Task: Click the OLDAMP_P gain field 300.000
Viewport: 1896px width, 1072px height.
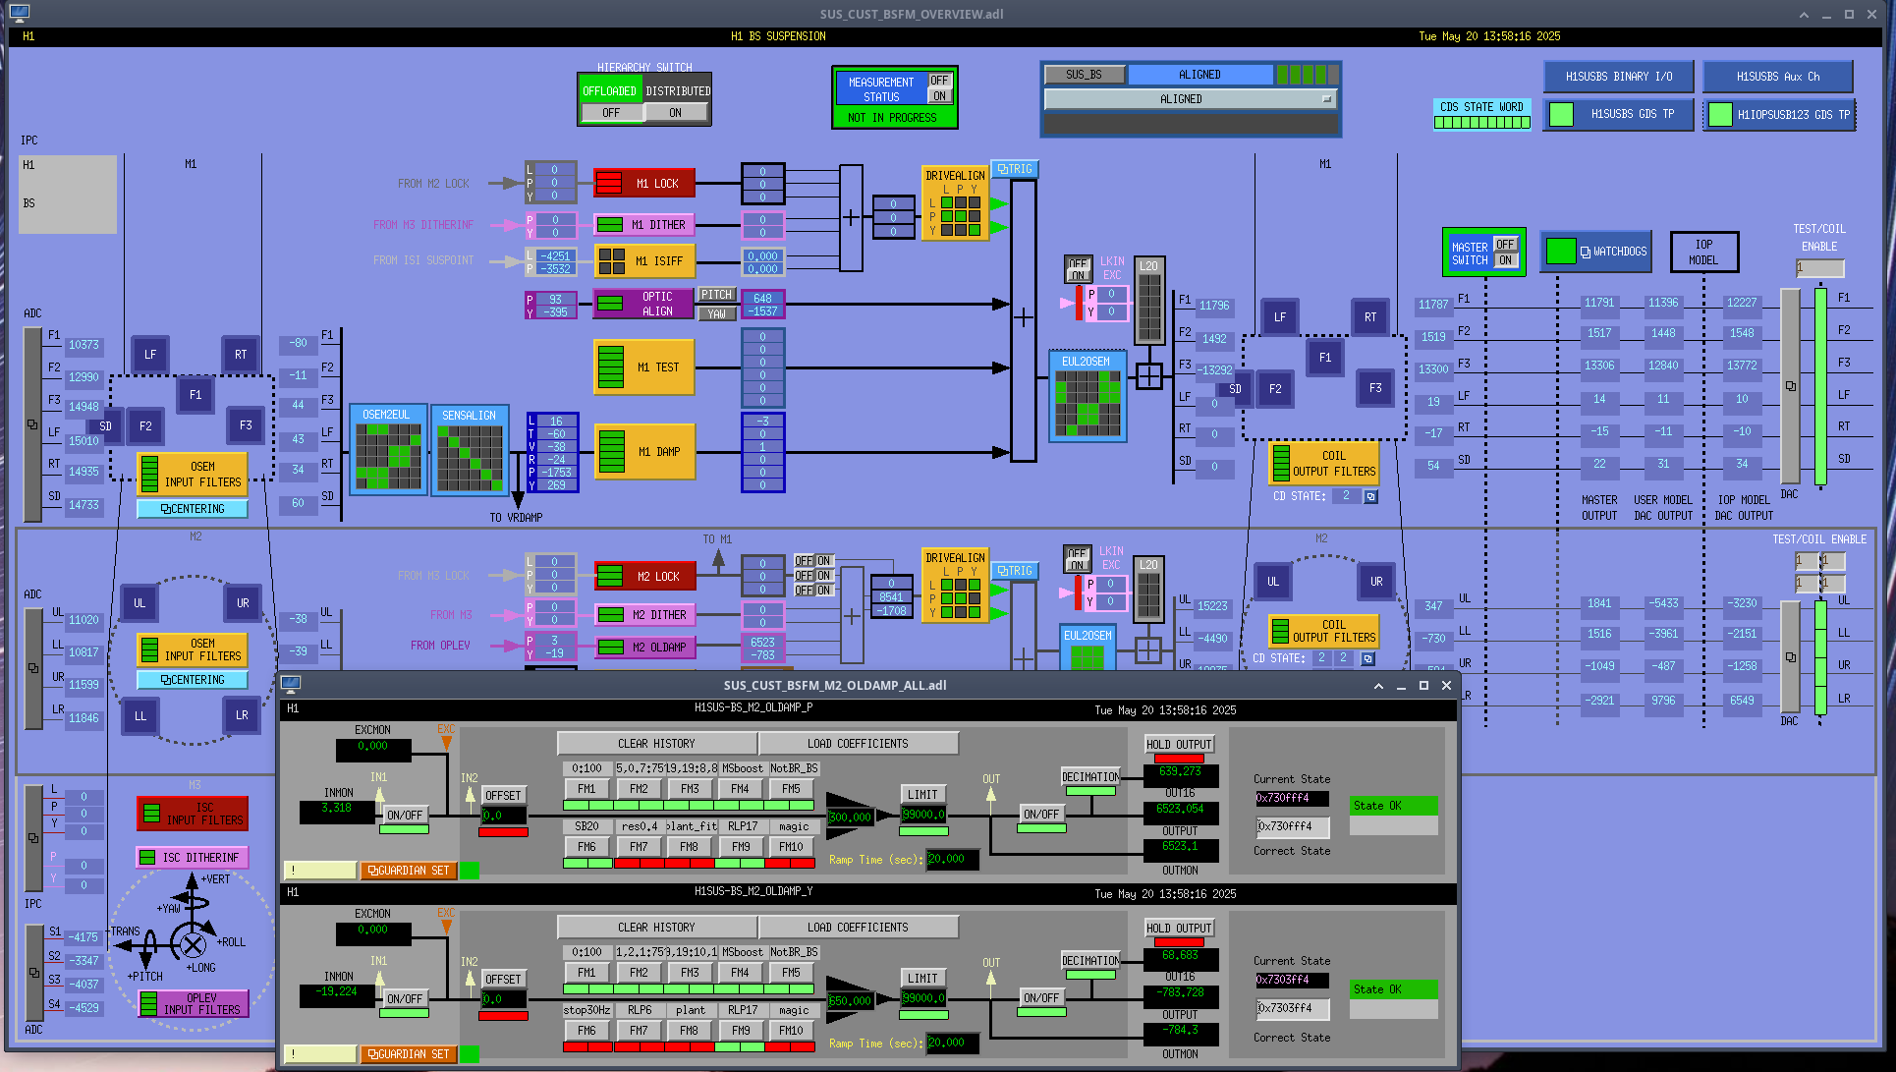Action: click(851, 817)
